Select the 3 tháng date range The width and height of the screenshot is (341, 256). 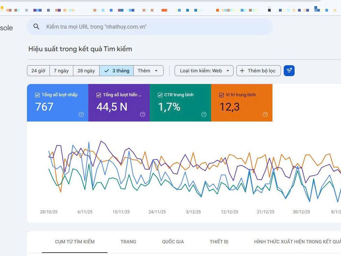click(116, 71)
